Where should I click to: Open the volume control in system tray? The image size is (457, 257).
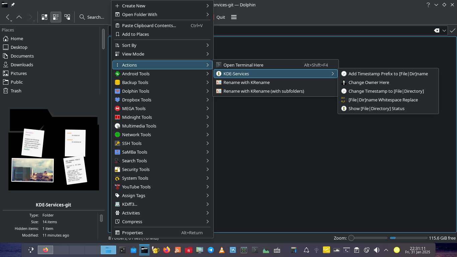pyautogui.click(x=376, y=250)
